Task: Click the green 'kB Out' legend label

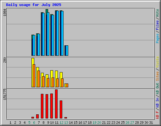Action: (x=157, y=89)
